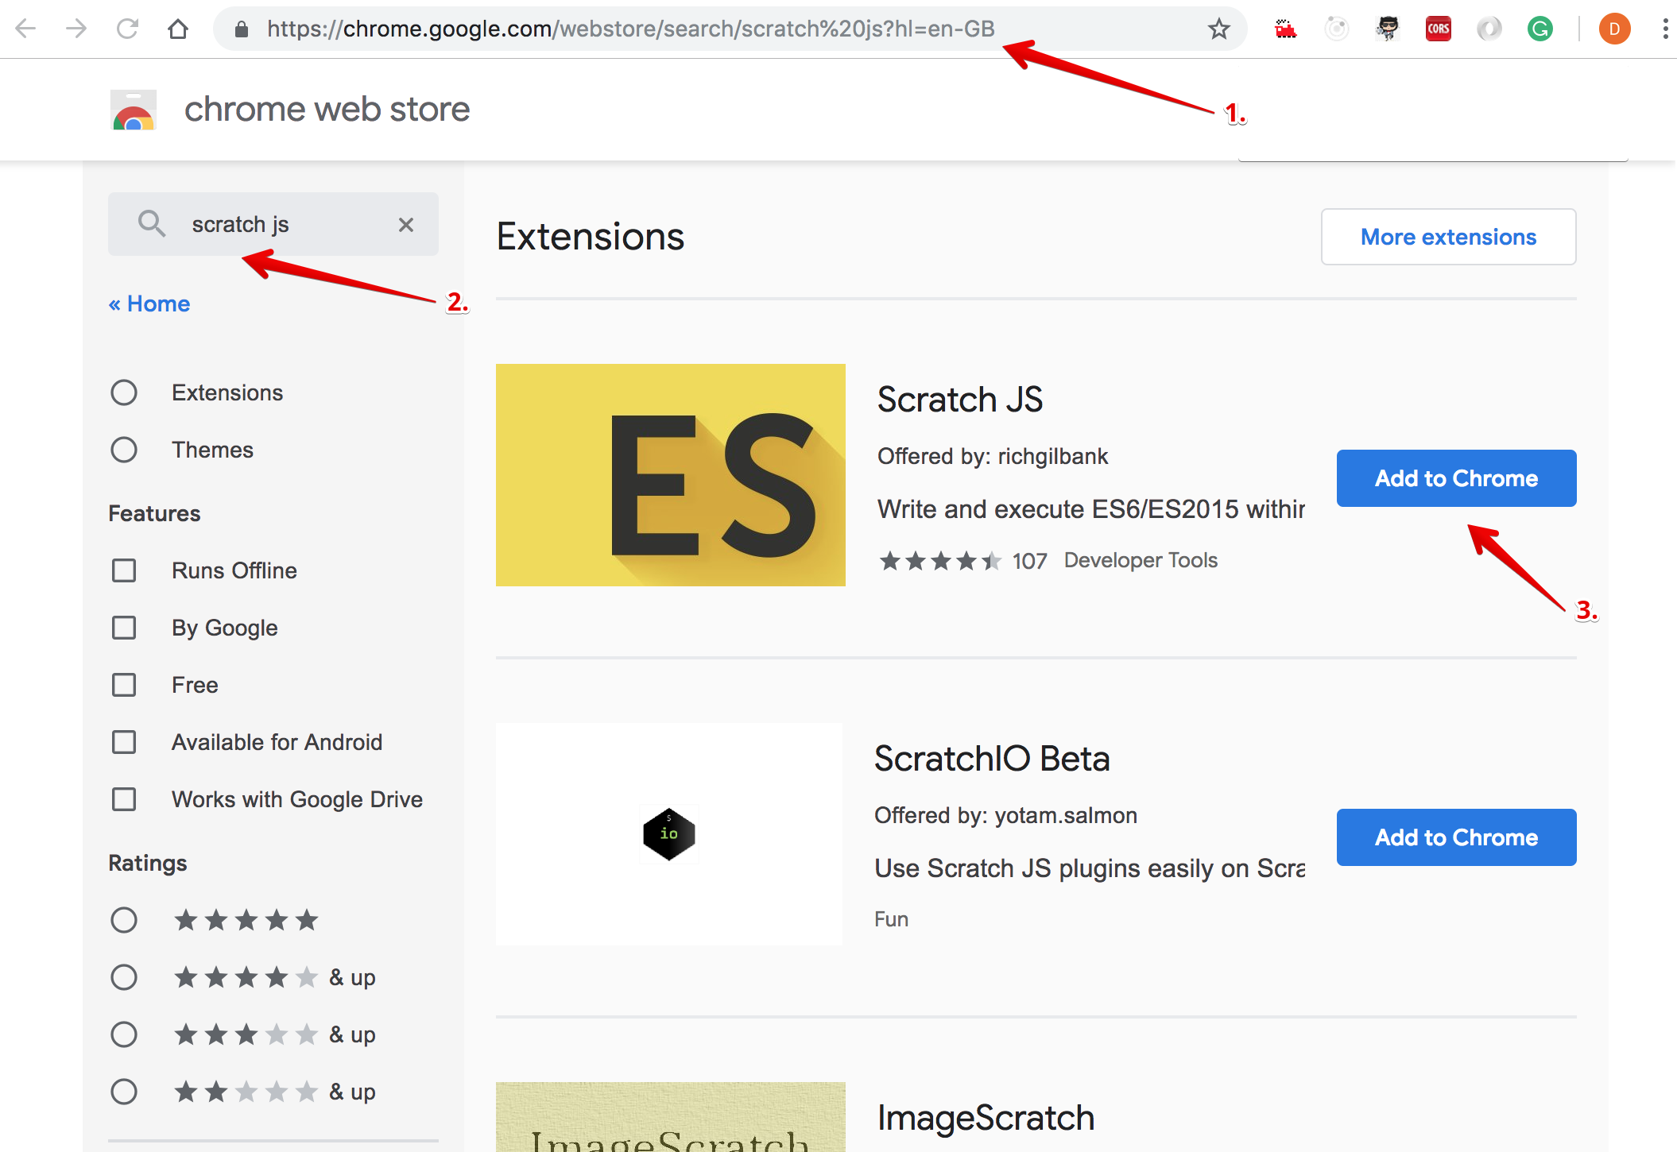Open the orange D profile avatar
1677x1152 pixels.
[1614, 29]
